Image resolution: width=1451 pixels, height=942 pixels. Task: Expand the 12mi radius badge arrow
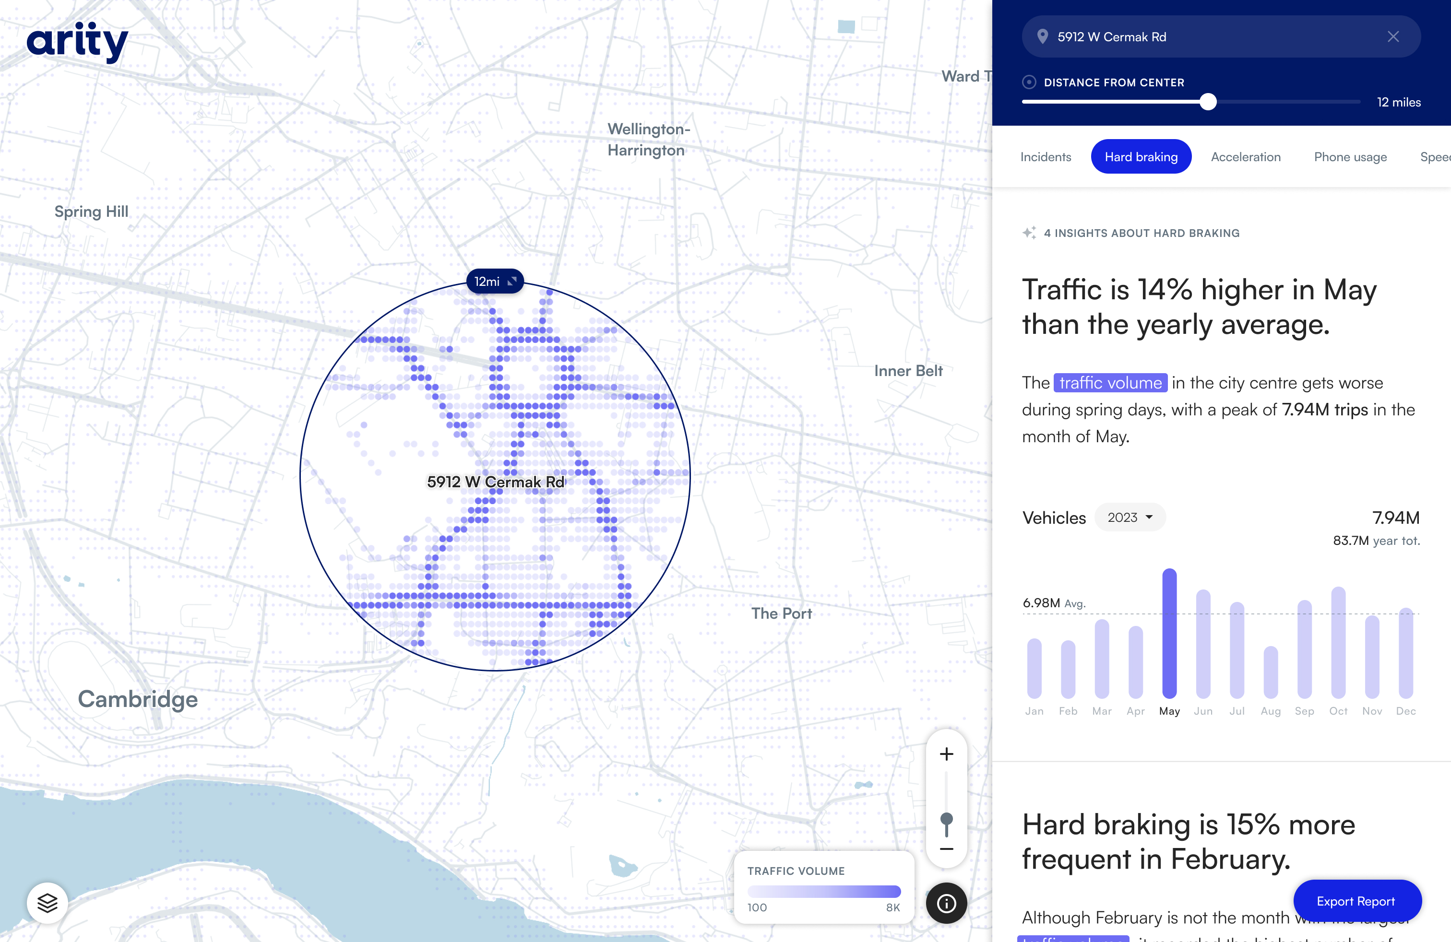point(513,281)
